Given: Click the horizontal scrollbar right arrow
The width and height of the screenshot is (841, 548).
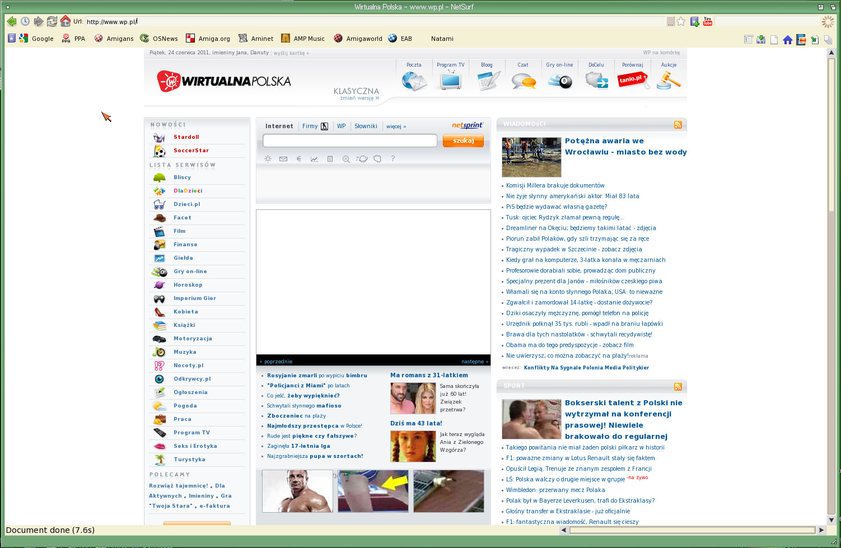Looking at the screenshot, I should [x=821, y=530].
